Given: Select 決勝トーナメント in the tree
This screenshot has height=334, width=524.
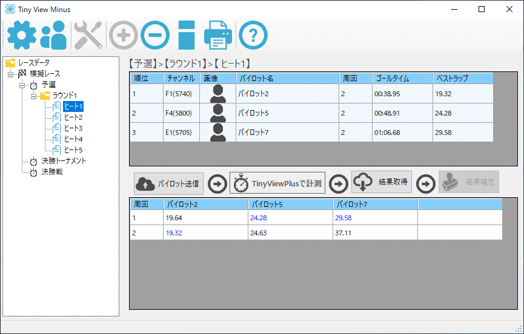Looking at the screenshot, I should click(x=64, y=161).
